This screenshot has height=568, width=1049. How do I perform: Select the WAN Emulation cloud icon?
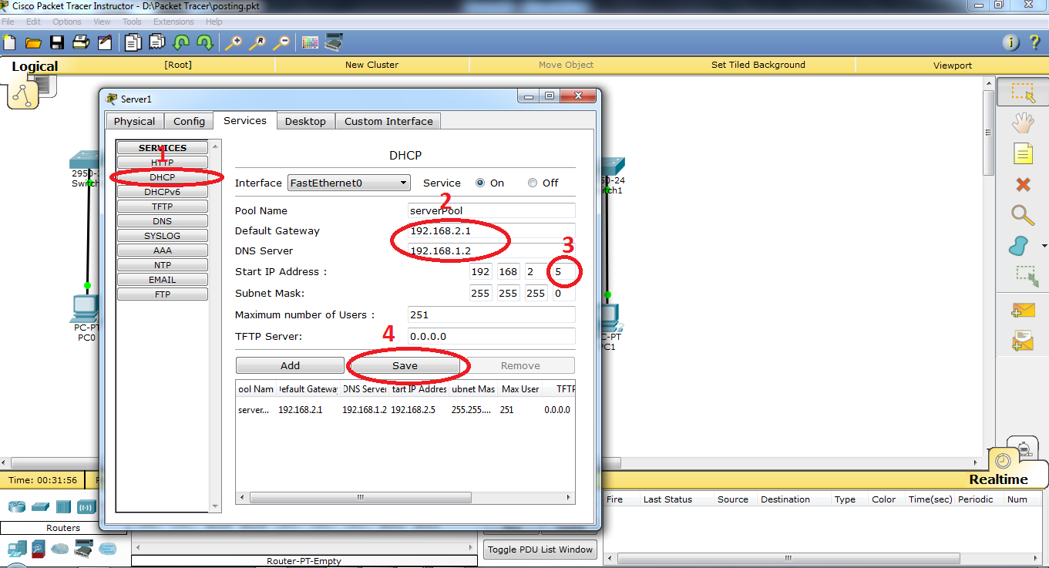coord(60,549)
